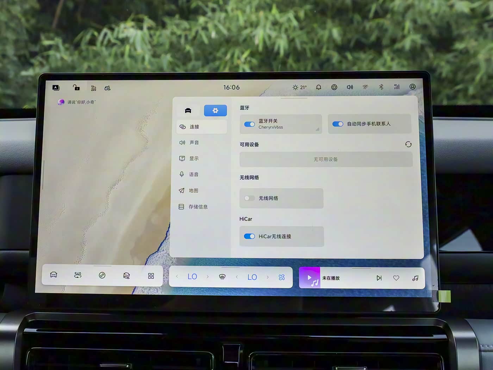Favorite the track with heart icon
Screen dimensions: 493x370
point(396,278)
